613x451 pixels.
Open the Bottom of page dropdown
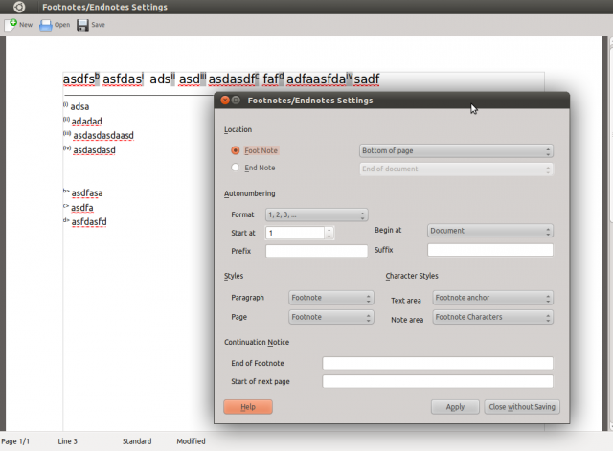(456, 151)
